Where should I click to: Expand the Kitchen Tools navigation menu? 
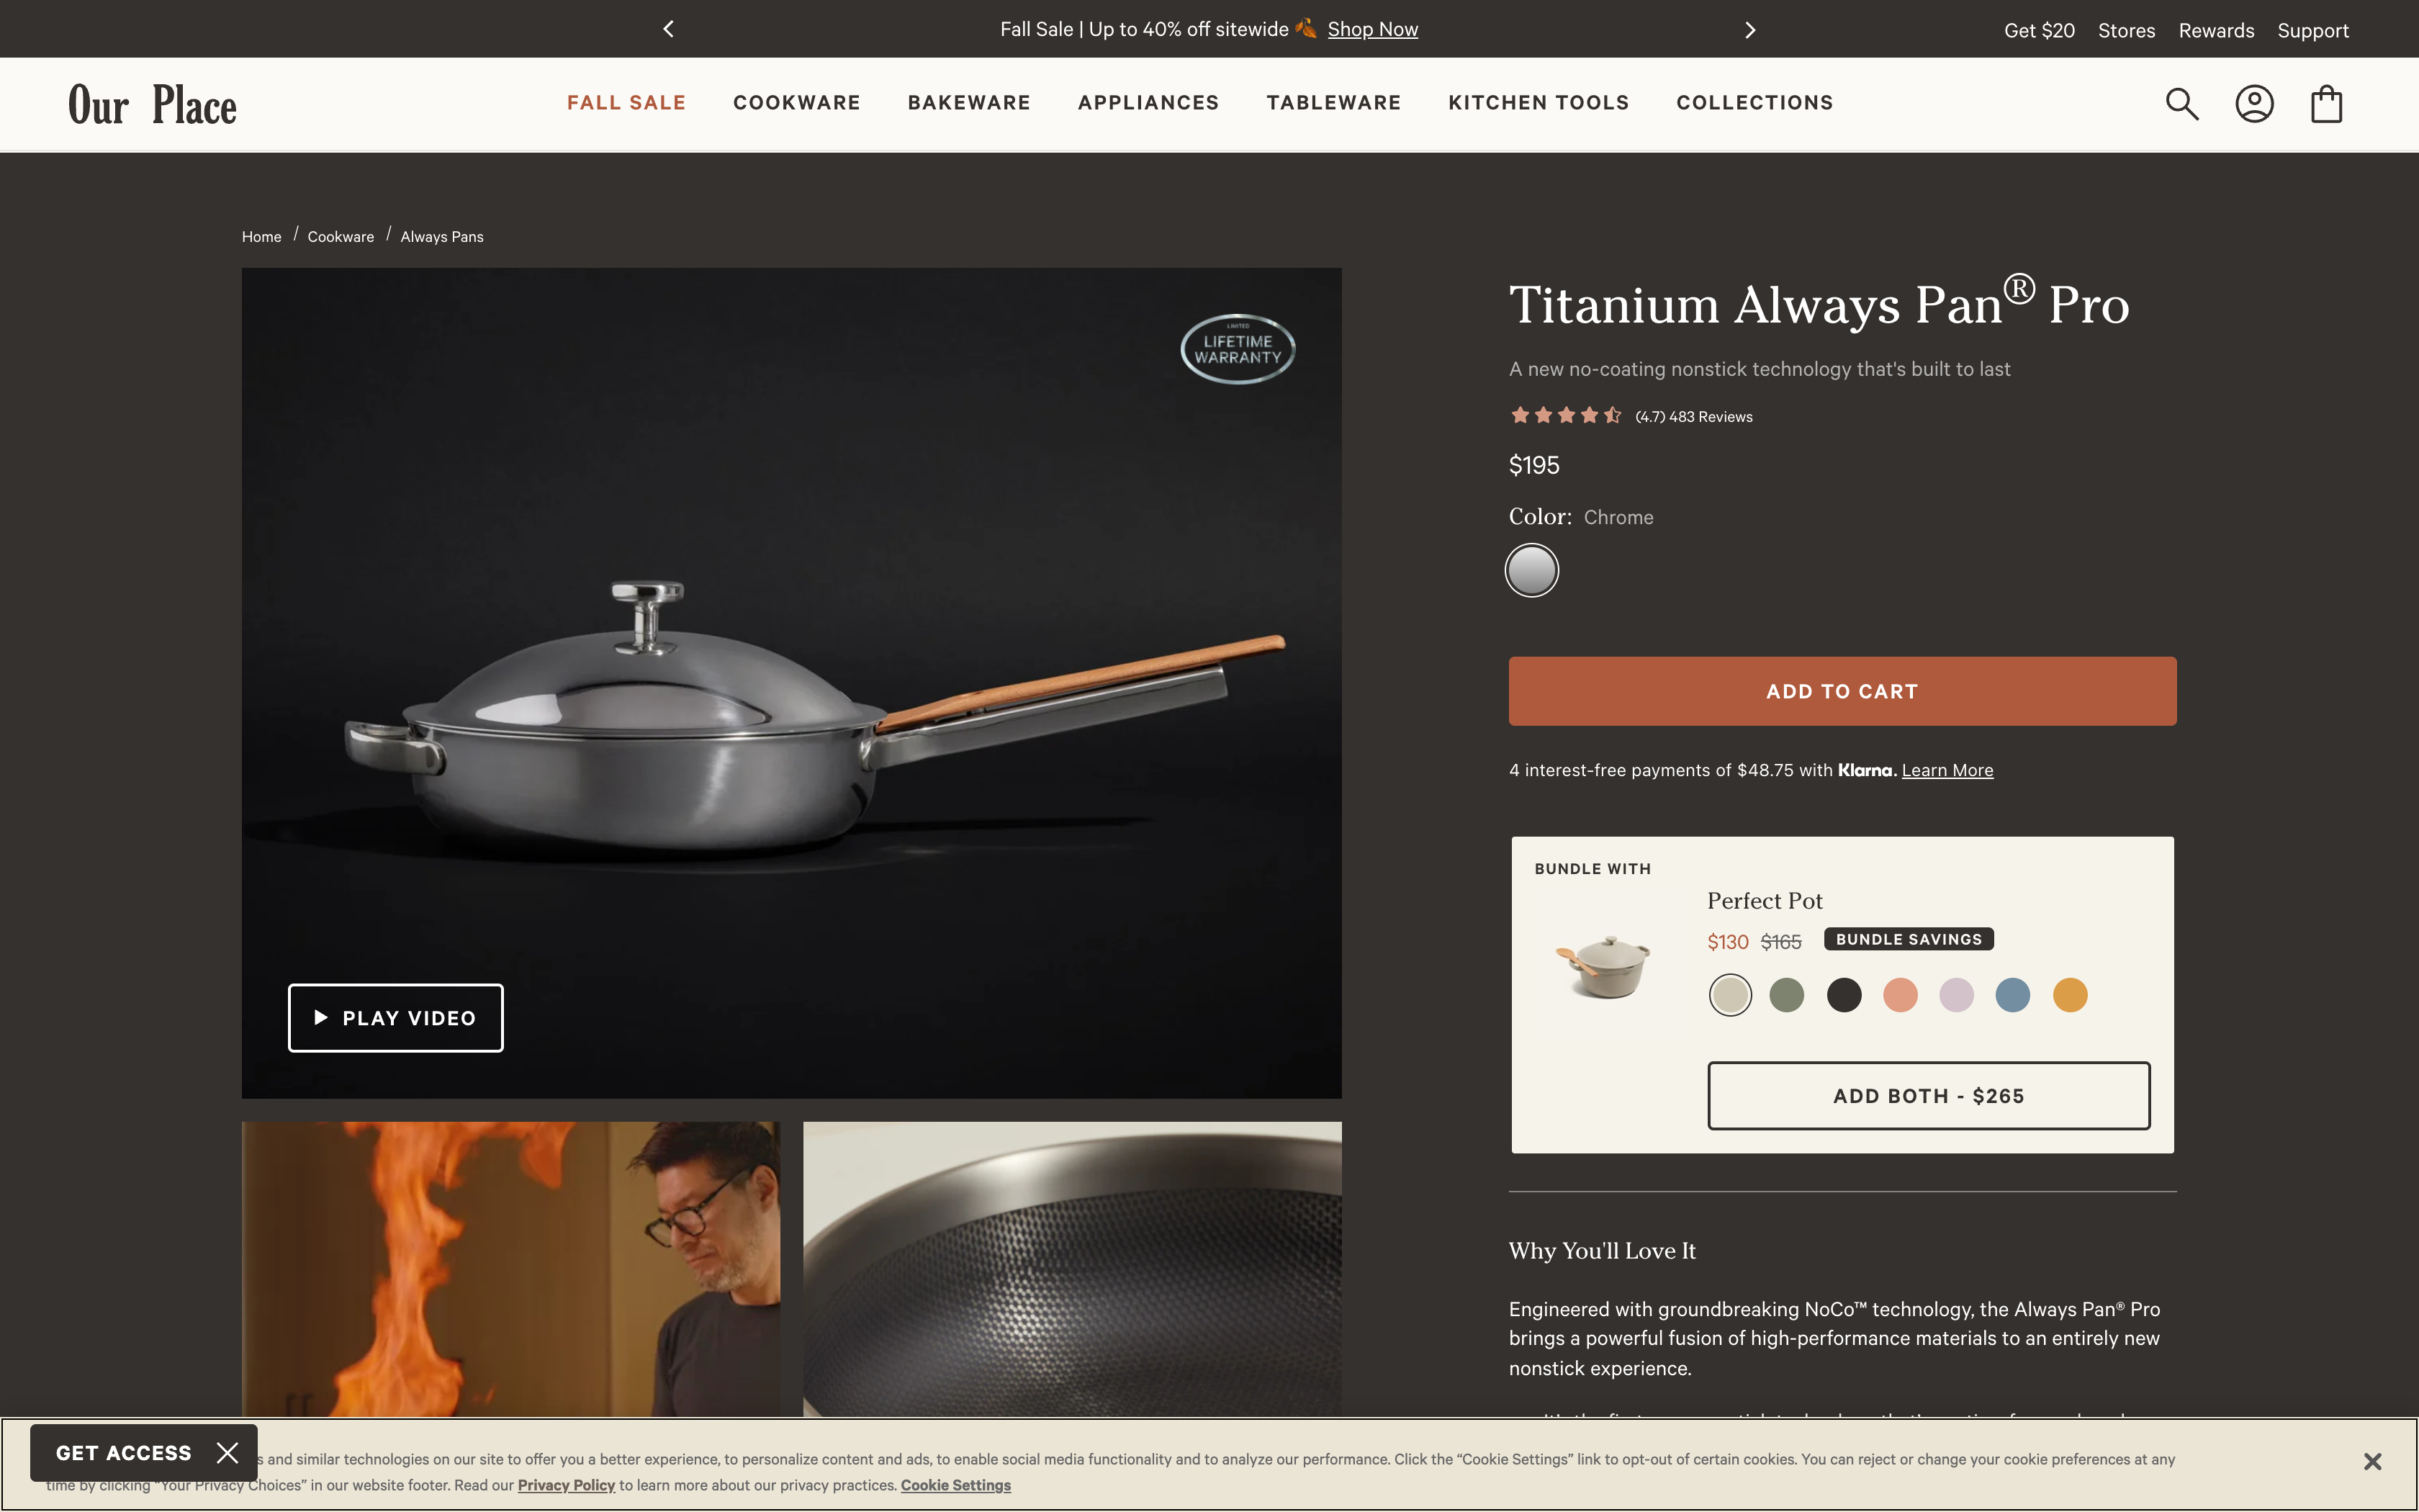(x=1539, y=103)
